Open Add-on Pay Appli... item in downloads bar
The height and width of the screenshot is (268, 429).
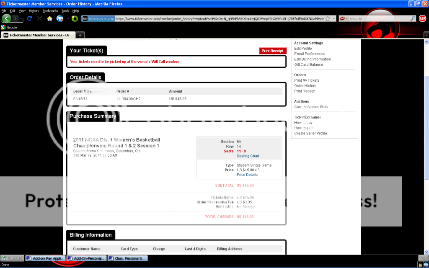[44, 258]
